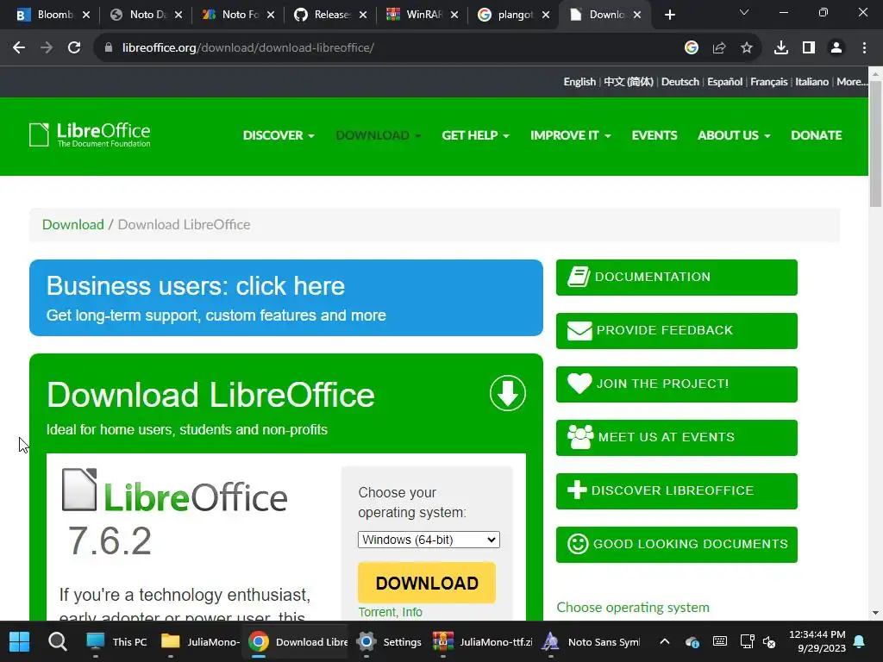Expand the IMPROVE IT menu
Image resolution: width=883 pixels, height=662 pixels.
(x=571, y=135)
